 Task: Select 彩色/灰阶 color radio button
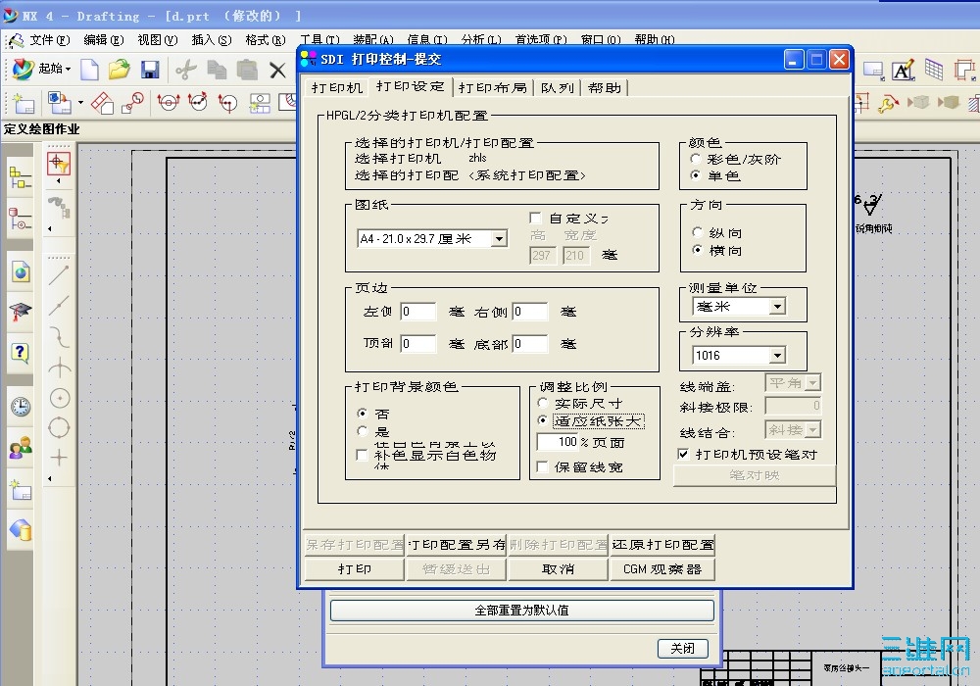(x=696, y=159)
